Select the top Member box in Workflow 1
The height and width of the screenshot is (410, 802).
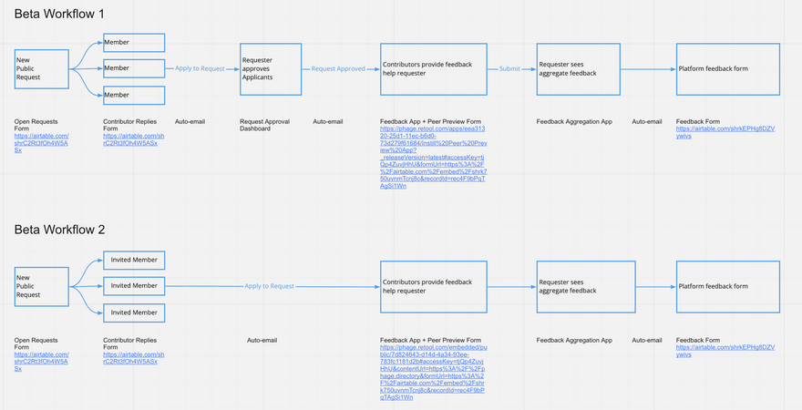(x=134, y=43)
